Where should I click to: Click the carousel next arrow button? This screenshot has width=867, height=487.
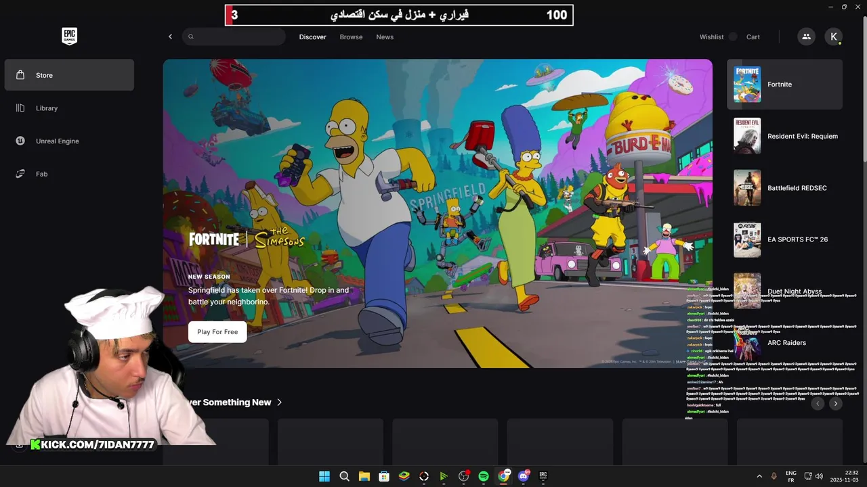pyautogui.click(x=836, y=403)
